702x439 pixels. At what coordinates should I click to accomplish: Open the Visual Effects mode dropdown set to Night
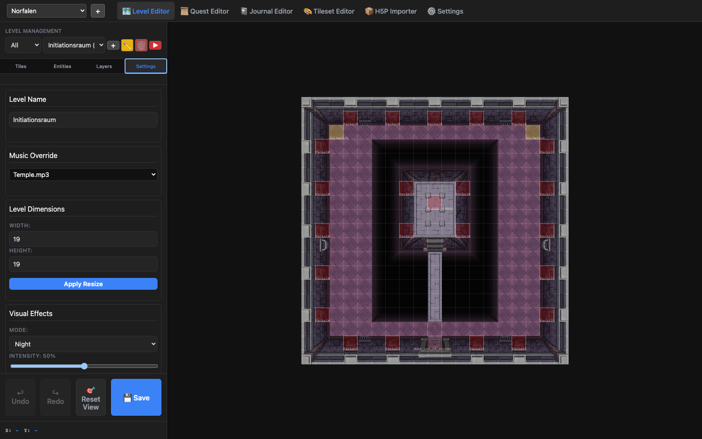coord(83,344)
